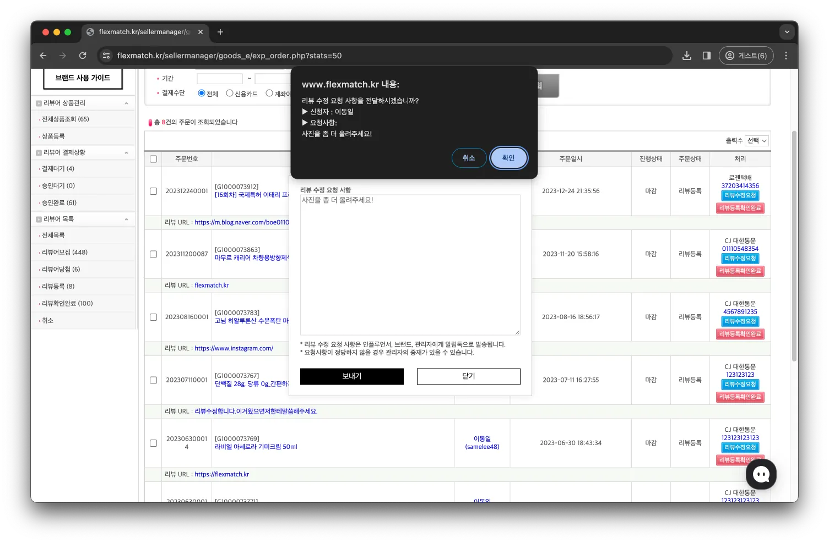Open the instagram.com review URL link
This screenshot has height=543, width=829.
point(234,348)
